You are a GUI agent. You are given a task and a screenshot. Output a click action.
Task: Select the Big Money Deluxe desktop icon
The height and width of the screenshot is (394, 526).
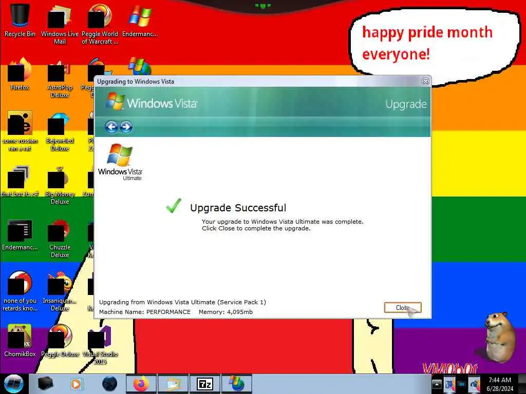(60, 184)
